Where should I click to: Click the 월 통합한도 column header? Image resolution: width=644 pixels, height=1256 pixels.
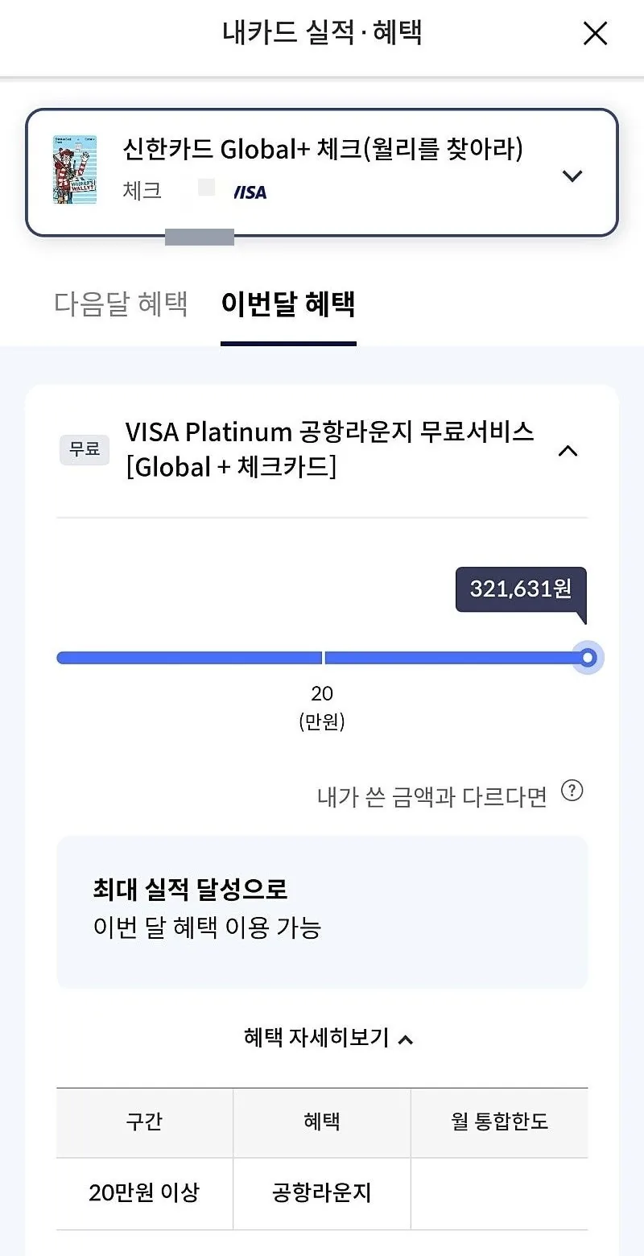pyautogui.click(x=500, y=1122)
